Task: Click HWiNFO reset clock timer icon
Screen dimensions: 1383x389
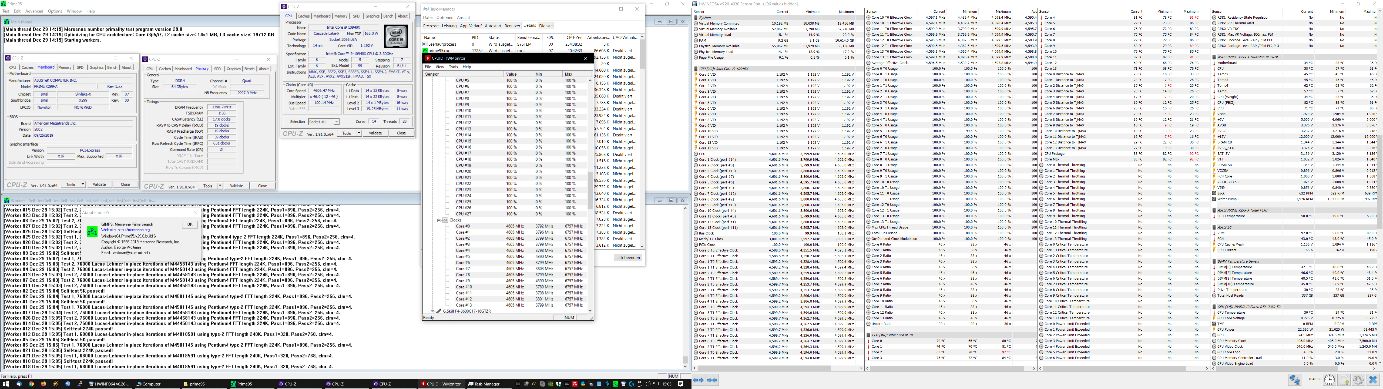Action: coord(1329,380)
